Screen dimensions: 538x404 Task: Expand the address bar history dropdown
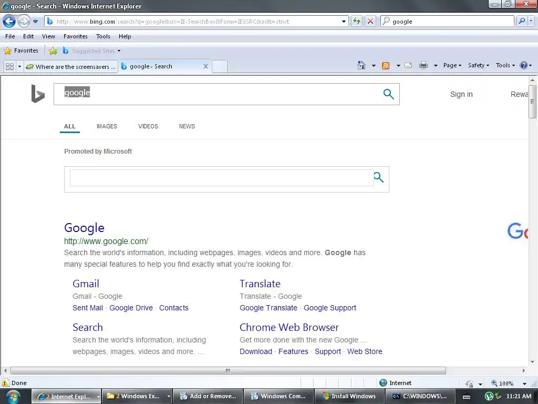[x=344, y=21]
